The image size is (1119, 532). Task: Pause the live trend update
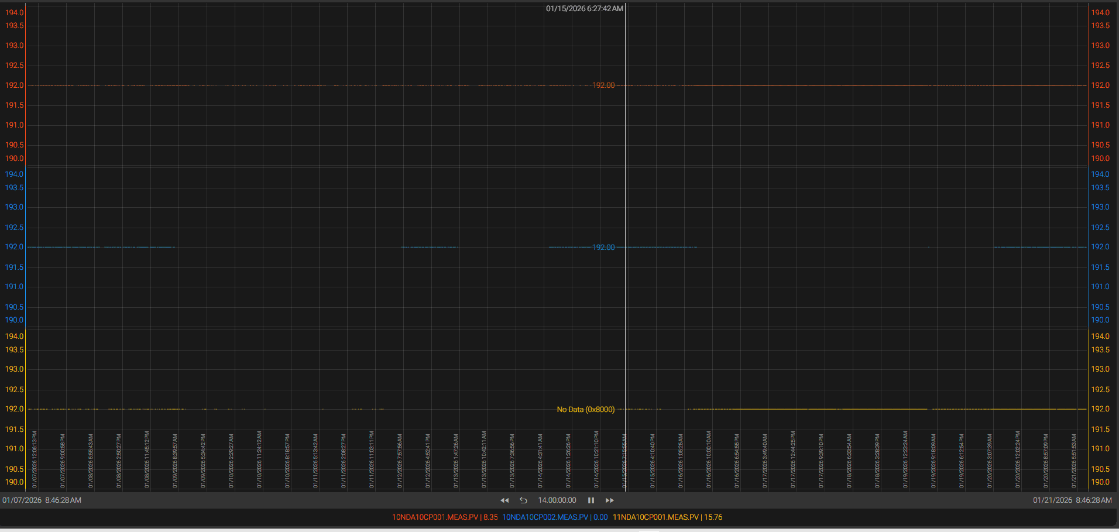point(591,500)
